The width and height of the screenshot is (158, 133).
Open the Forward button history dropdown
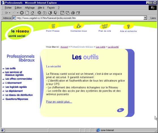(x=18, y=13)
